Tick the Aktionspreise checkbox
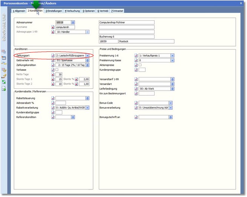 (140, 65)
